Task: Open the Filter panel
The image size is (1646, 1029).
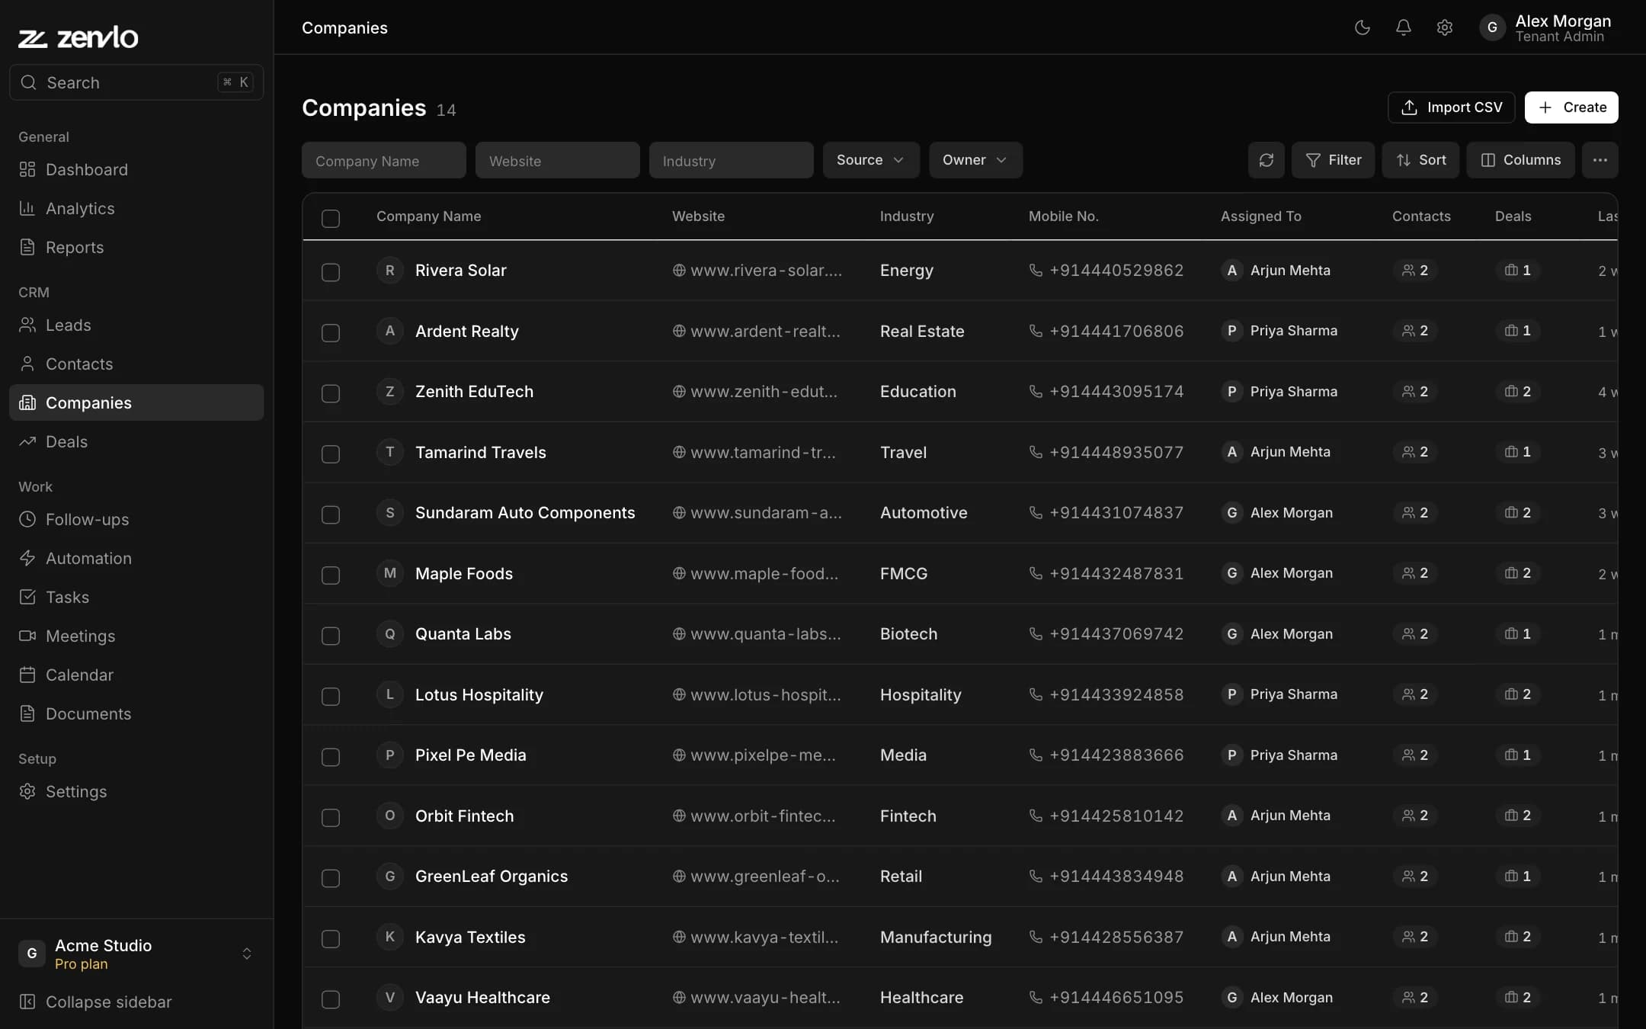Action: pos(1333,160)
